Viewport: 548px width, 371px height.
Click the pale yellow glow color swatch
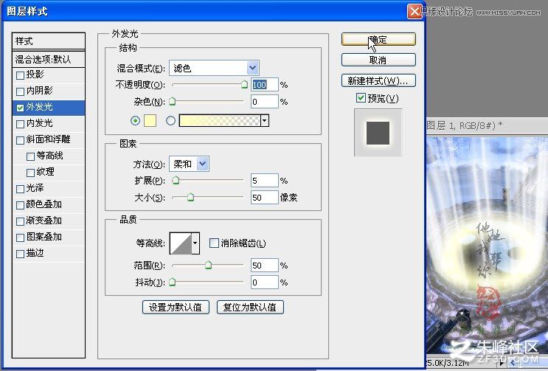pos(150,120)
